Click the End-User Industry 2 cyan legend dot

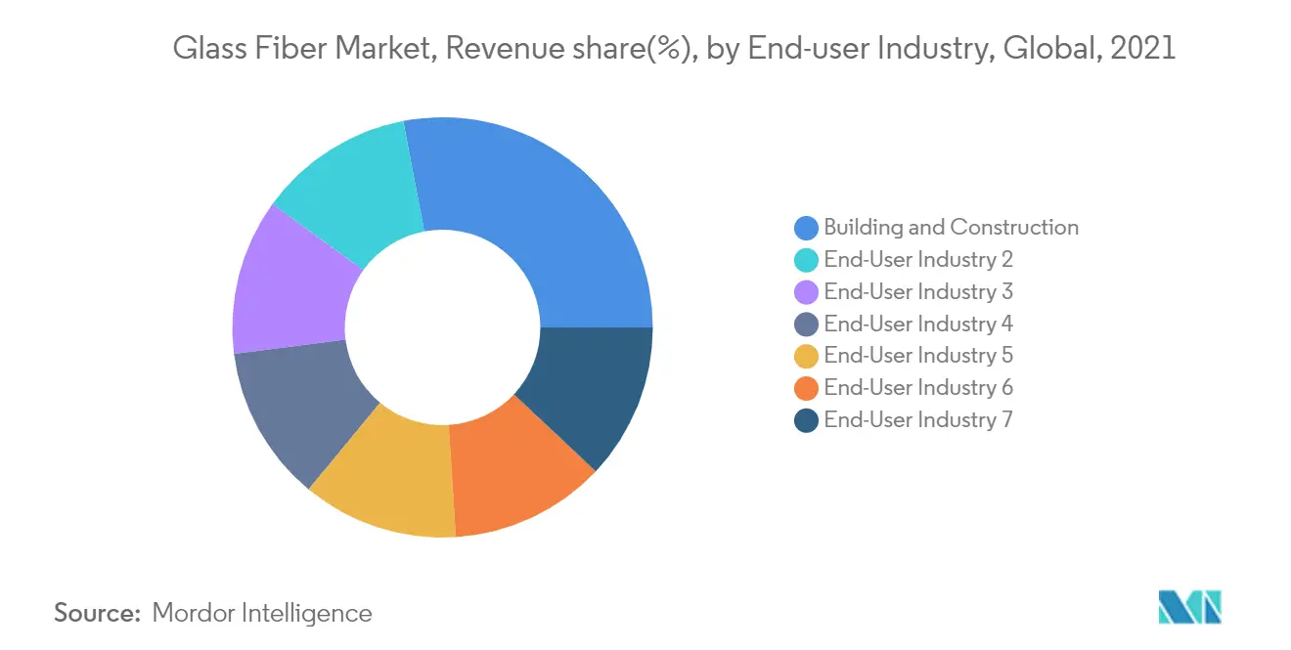[807, 260]
